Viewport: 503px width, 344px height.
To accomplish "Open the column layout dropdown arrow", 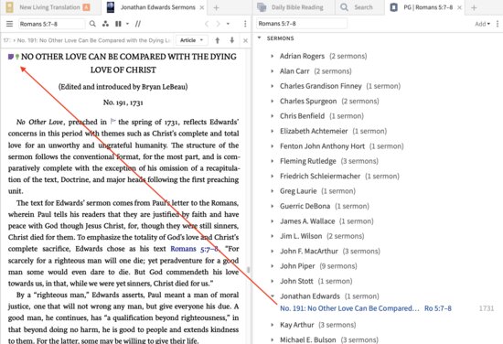I will pyautogui.click(x=127, y=24).
